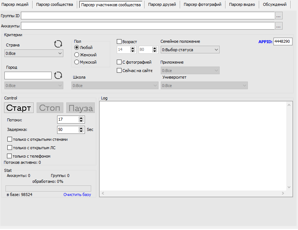Screen dimensions: 298x230
Task: Click the refresh icon next to Город field
Action: pyautogui.click(x=58, y=75)
